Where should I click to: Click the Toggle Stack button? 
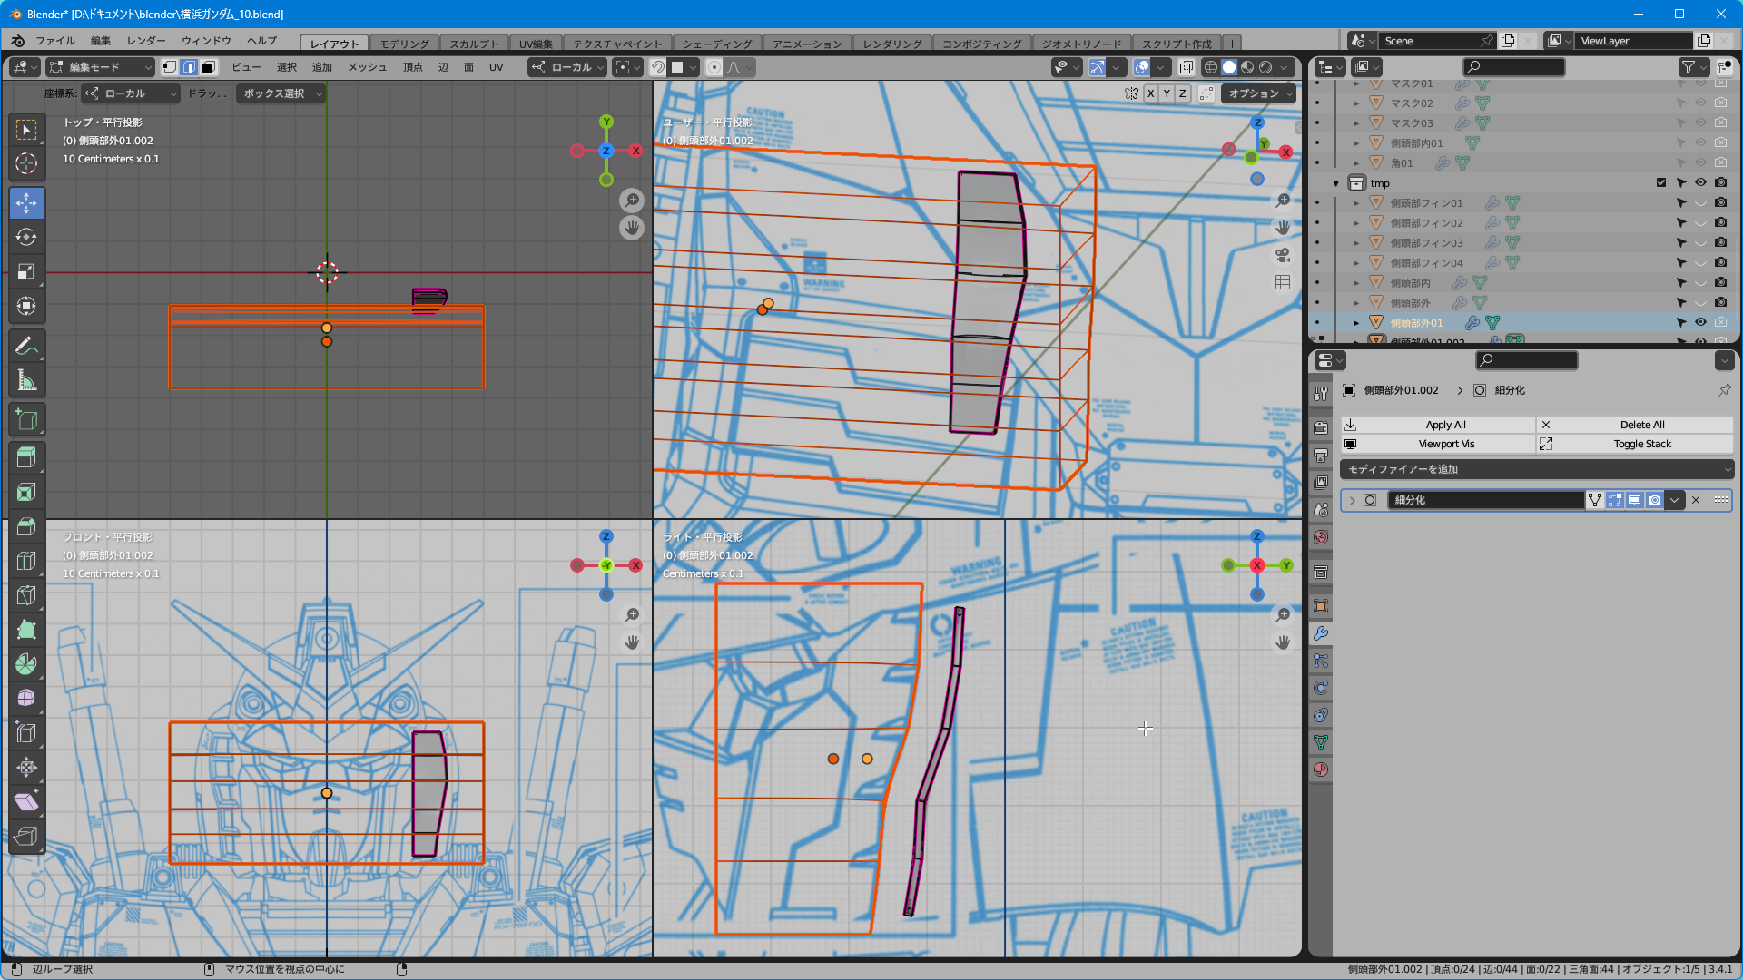1641,444
